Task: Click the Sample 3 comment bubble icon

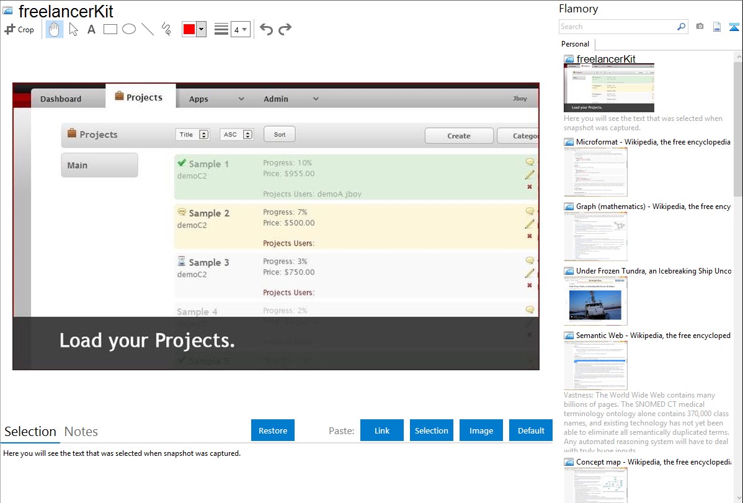Action: coord(530,260)
